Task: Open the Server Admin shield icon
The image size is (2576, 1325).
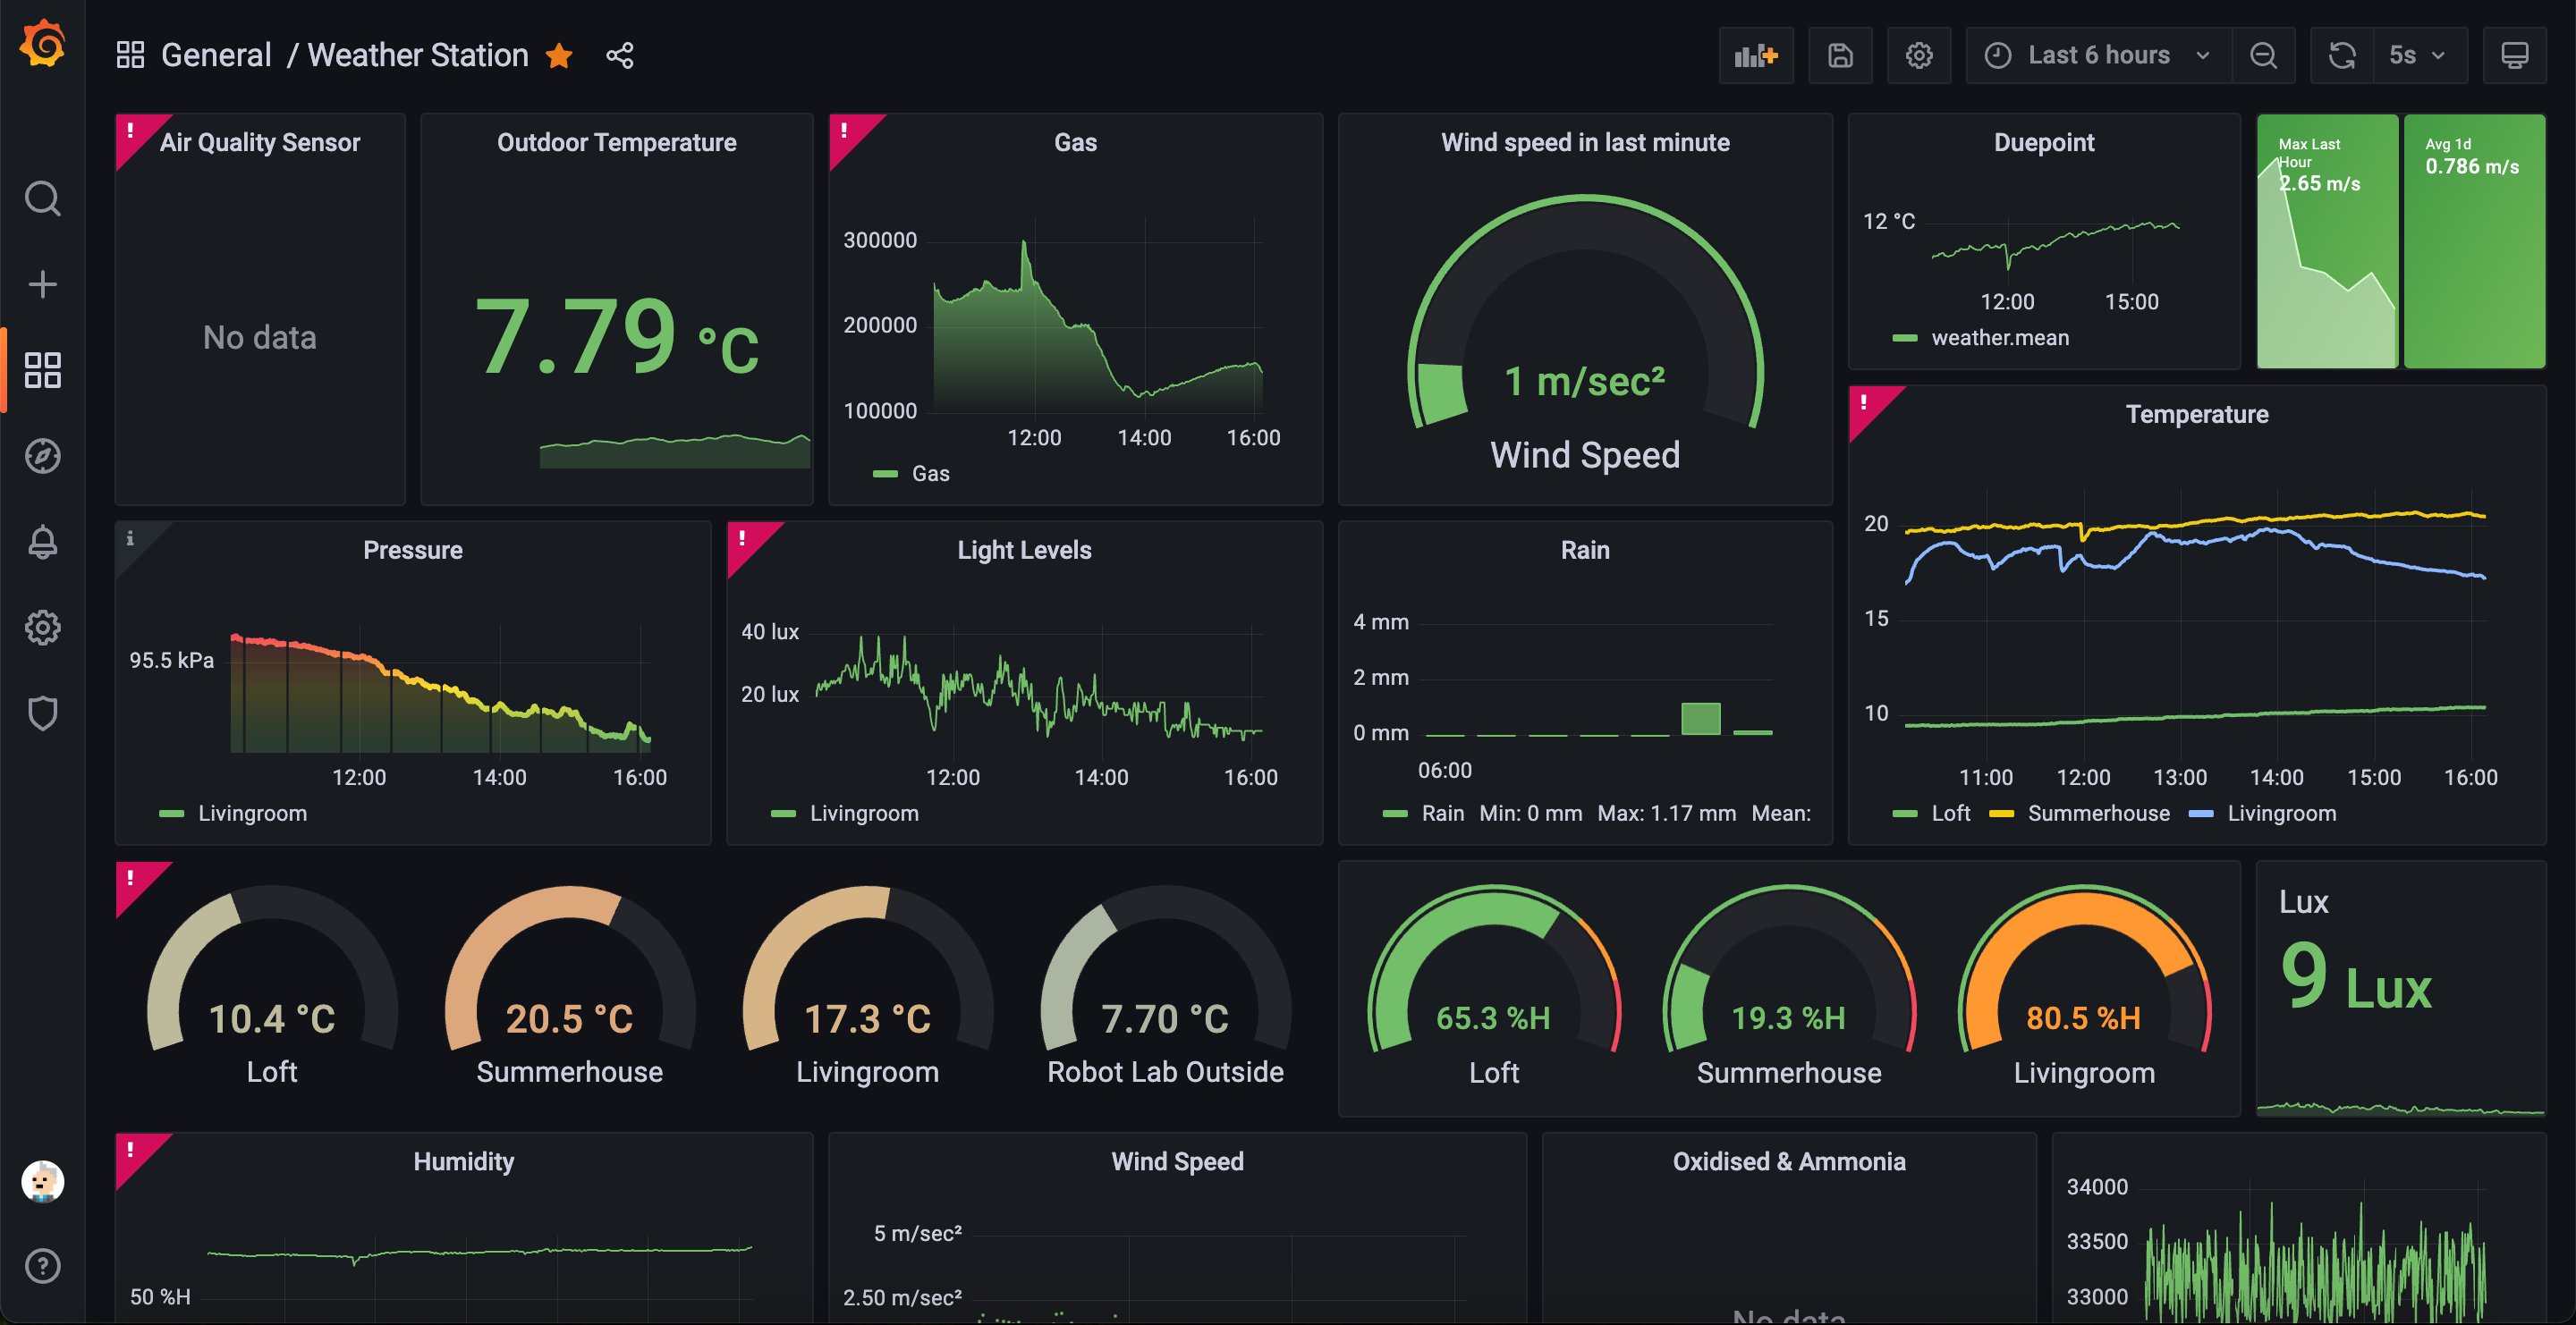Action: 43,713
